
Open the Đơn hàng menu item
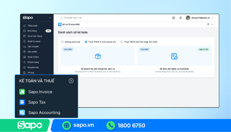[x=32, y=31]
